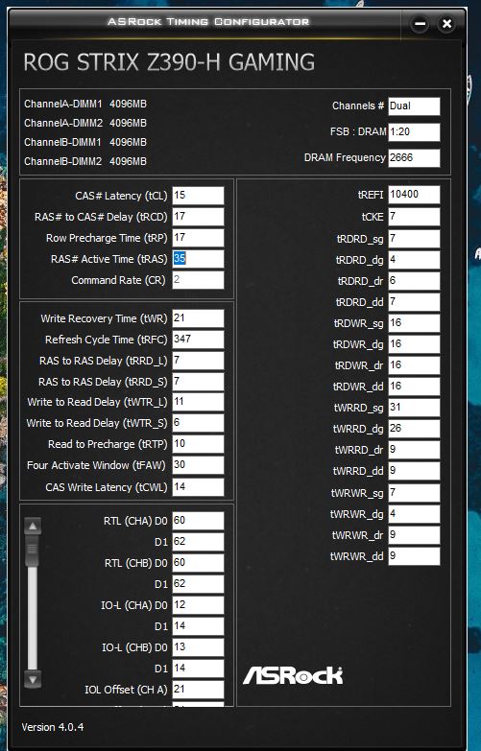Click the tWRWR_dd value field
481x751 pixels.
click(x=414, y=556)
